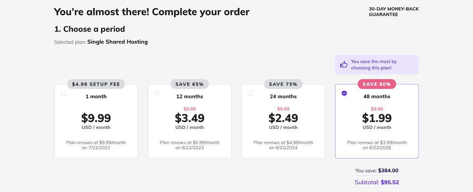Click the You save $384.00 text
This screenshot has width=473, height=192.
tap(377, 171)
